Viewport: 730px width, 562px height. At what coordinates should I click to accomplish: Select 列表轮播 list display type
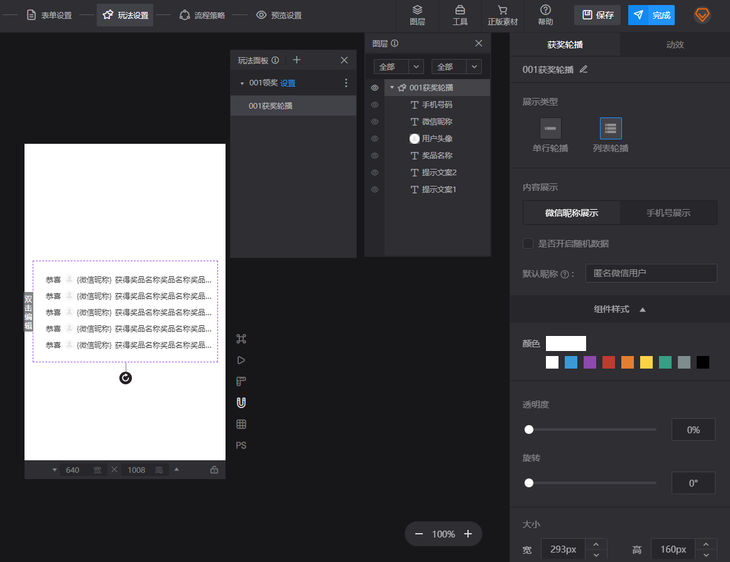click(x=611, y=128)
